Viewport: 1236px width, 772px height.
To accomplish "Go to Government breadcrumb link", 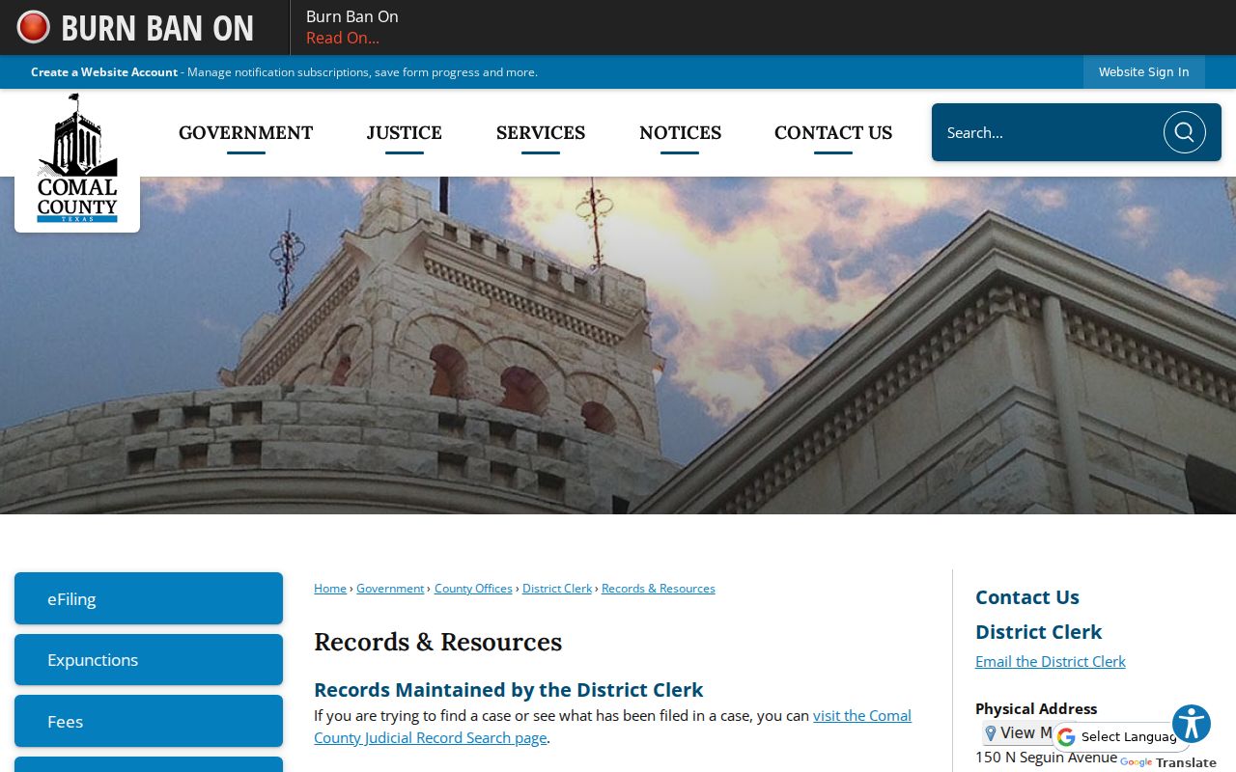I will click(390, 589).
